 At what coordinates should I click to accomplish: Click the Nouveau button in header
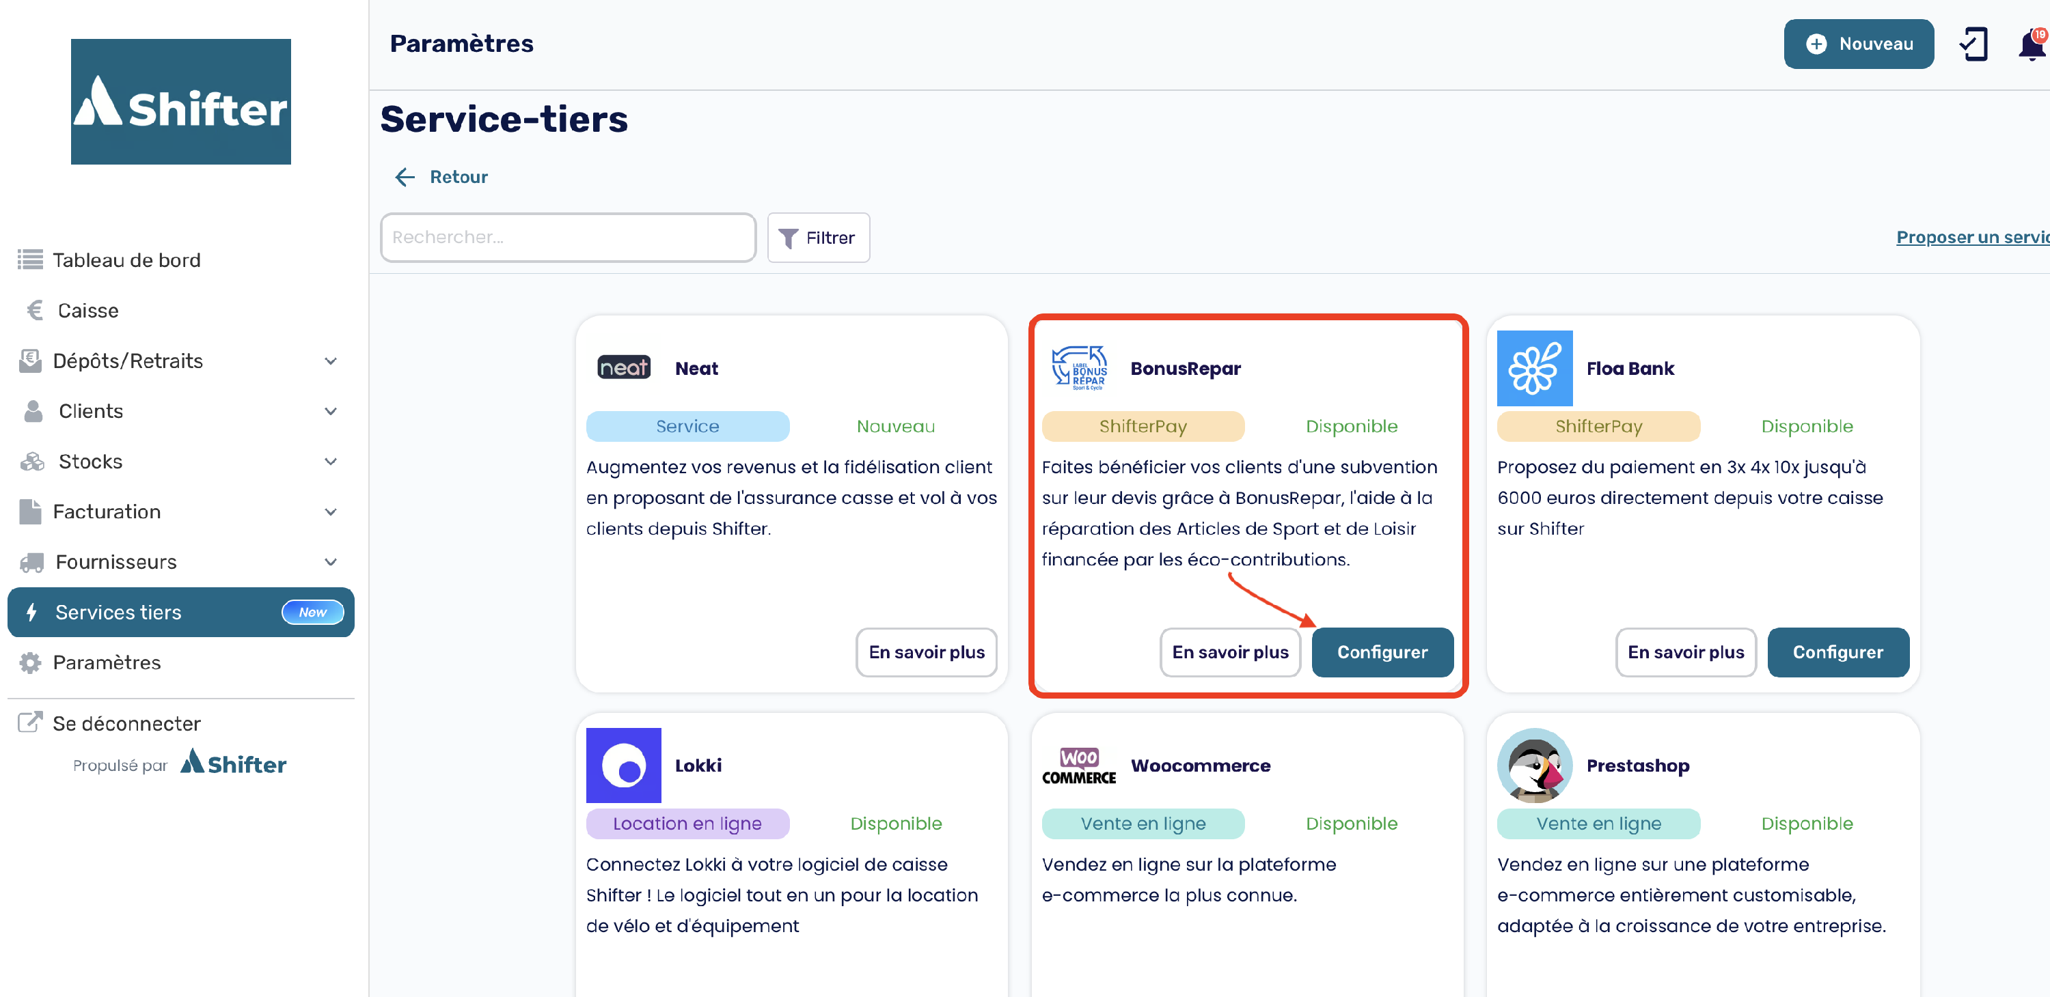coord(1858,44)
